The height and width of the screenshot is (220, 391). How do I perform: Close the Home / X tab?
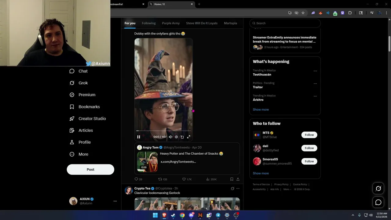click(x=192, y=4)
